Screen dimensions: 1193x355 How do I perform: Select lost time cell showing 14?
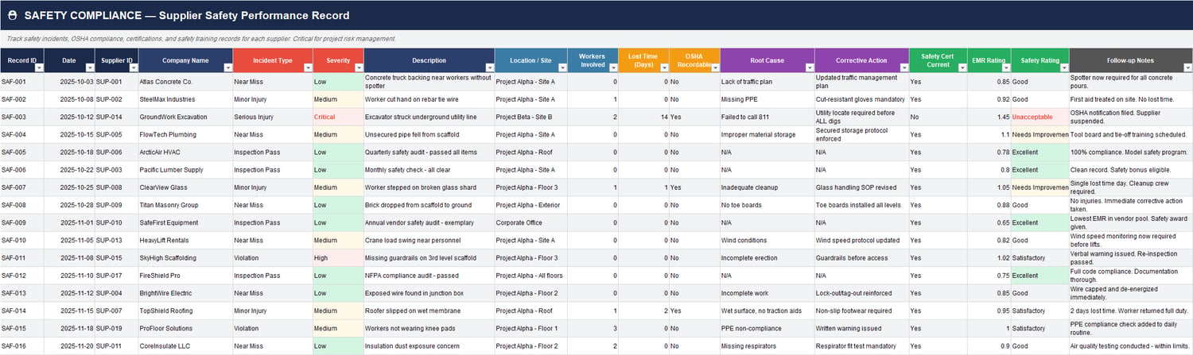point(643,117)
